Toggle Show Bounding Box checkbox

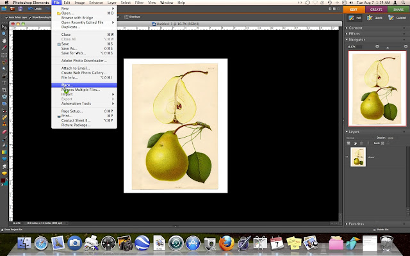tap(30, 17)
